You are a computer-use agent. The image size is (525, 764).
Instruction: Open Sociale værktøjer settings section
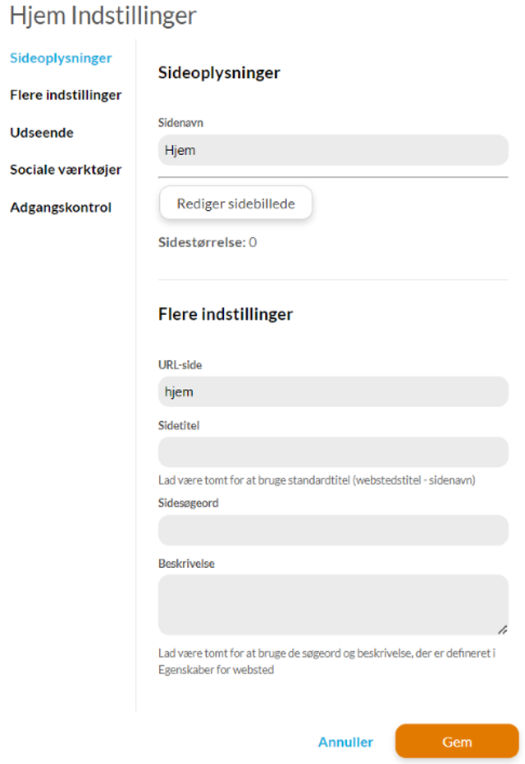point(66,170)
